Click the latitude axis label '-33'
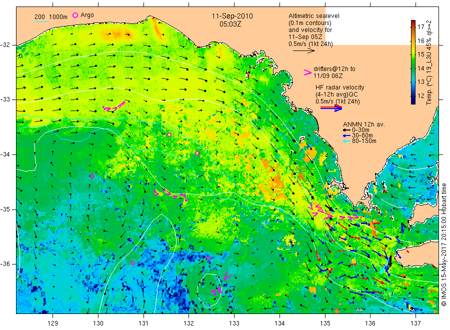Screen dimensions: 450x330 (x=5, y=99)
